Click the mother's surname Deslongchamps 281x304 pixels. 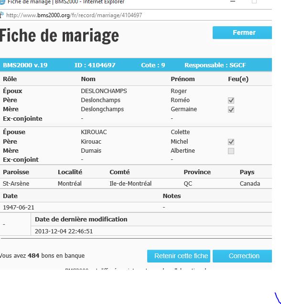pos(102,109)
